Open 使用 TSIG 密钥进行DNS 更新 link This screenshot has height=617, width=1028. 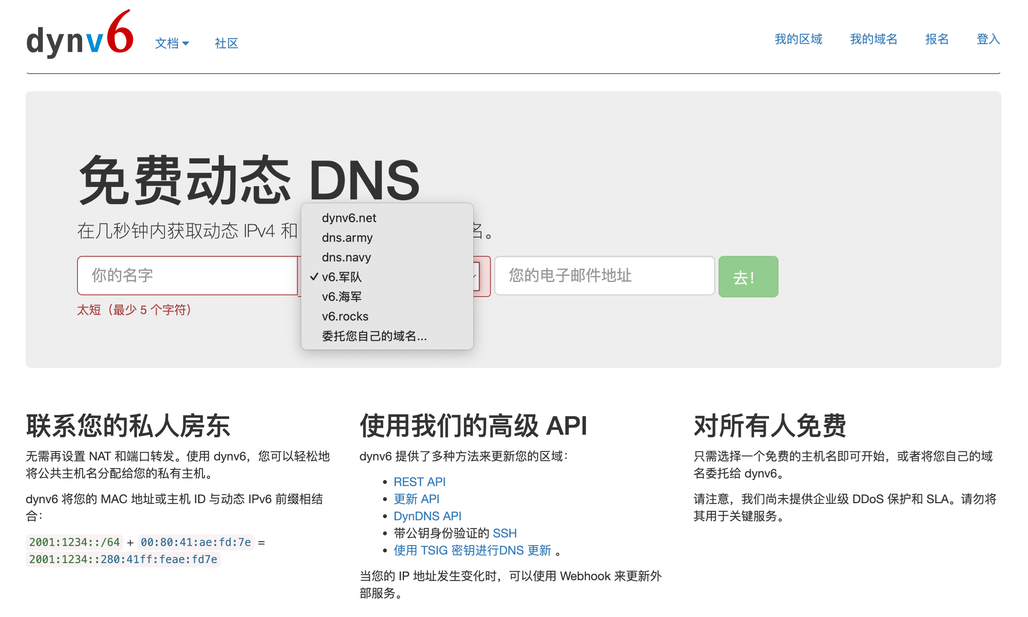[x=472, y=550]
